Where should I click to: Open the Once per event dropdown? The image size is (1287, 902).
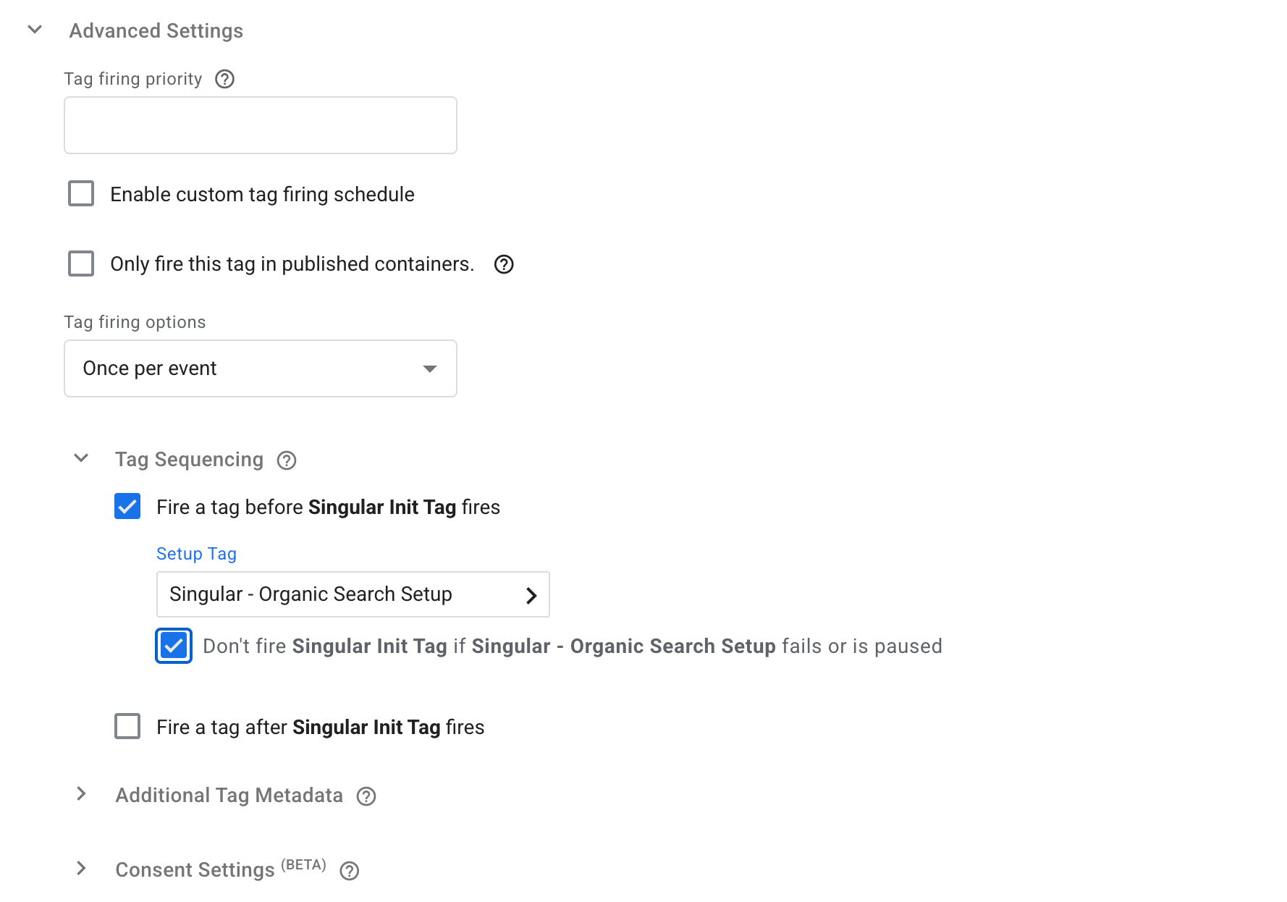coord(260,368)
